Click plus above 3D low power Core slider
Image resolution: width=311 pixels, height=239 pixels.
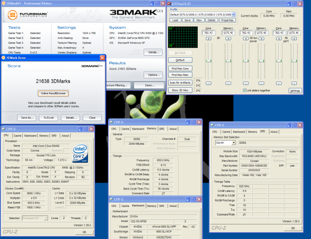pos(245,39)
